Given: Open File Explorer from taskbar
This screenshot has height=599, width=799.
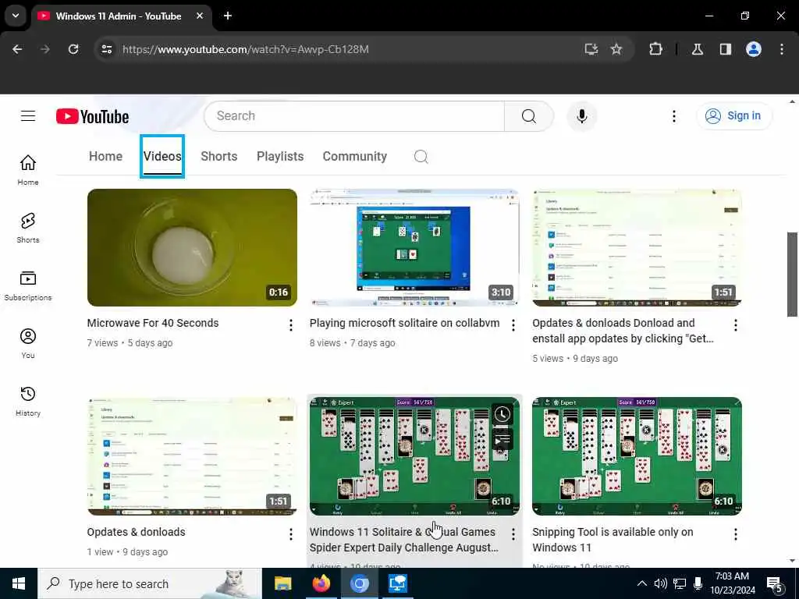Looking at the screenshot, I should (282, 583).
